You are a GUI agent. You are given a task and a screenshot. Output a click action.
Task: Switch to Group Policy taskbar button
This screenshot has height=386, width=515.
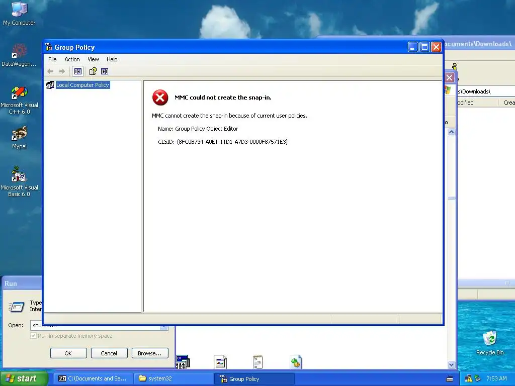click(x=254, y=378)
